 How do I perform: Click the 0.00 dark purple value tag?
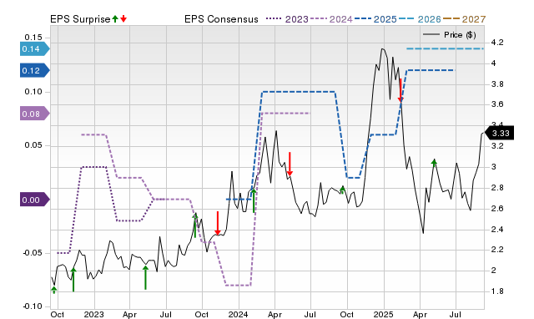click(x=35, y=200)
